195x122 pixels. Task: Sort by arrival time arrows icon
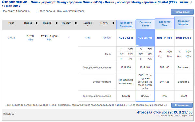[57, 23]
